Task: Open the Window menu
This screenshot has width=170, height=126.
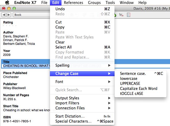Action: click(x=127, y=2)
